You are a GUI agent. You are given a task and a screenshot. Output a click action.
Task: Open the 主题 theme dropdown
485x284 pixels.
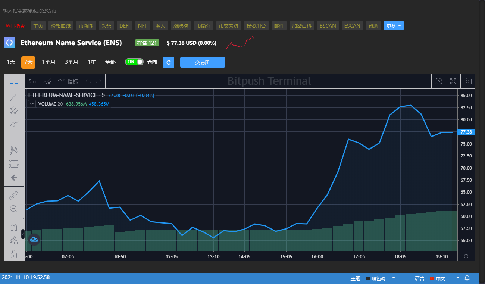coord(380,278)
